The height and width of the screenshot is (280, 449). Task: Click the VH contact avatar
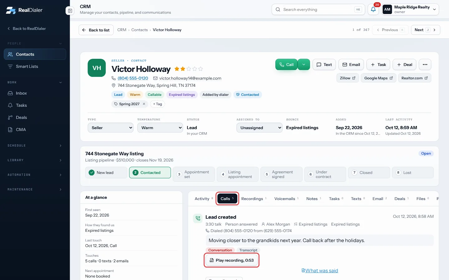click(x=97, y=68)
